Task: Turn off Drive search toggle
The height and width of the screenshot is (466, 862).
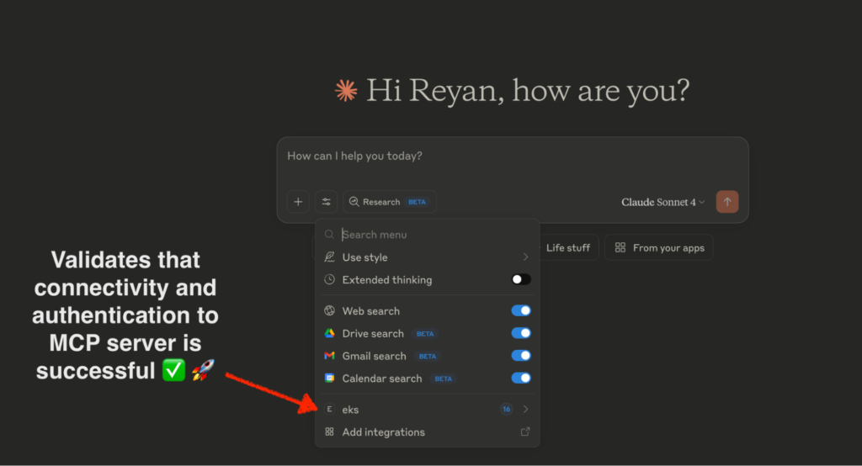Action: tap(520, 333)
